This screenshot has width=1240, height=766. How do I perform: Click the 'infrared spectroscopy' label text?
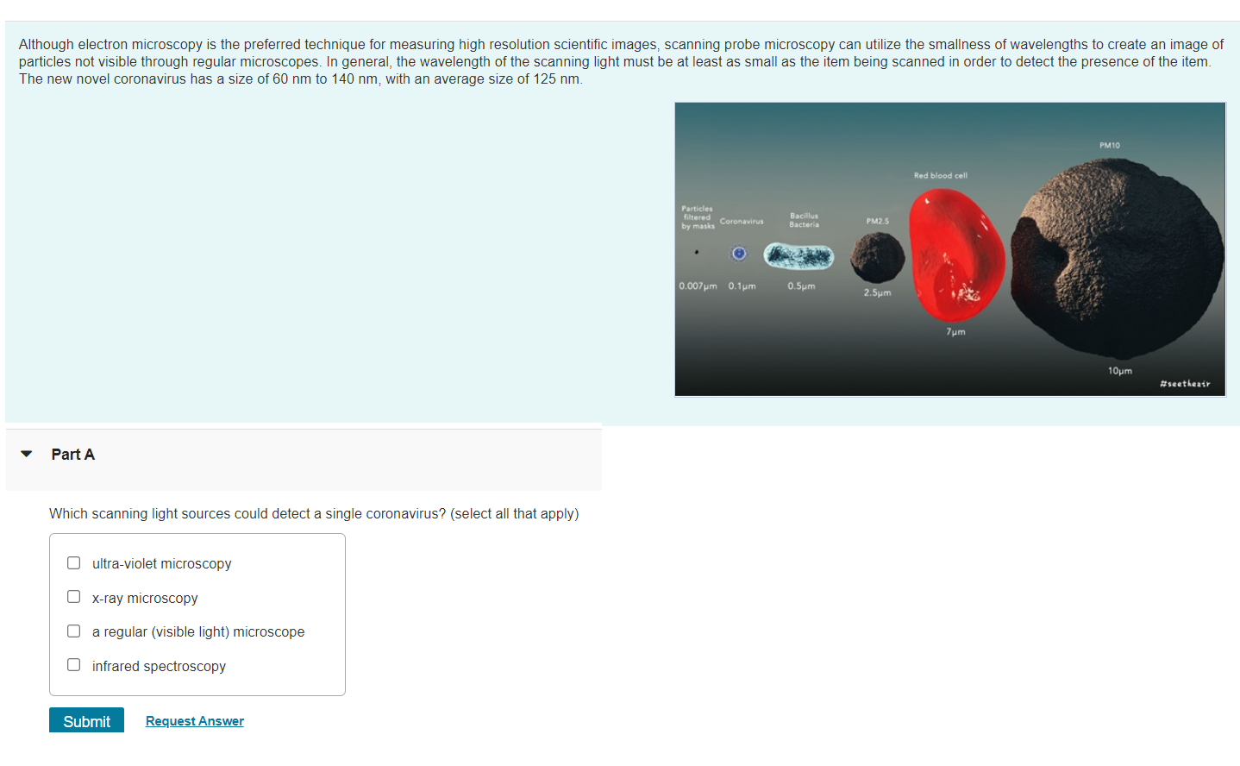[160, 667]
